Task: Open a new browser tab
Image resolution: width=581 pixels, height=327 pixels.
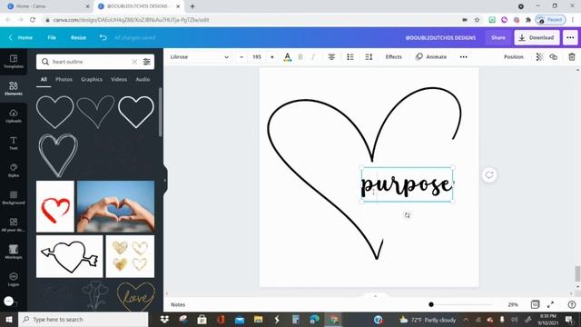Action: (192, 6)
